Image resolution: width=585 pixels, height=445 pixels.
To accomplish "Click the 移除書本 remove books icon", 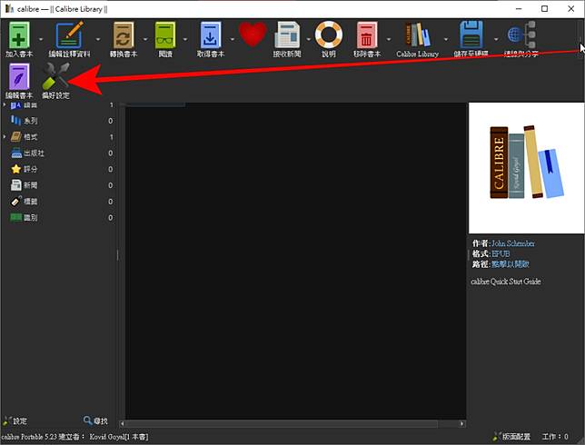I will pyautogui.click(x=367, y=35).
